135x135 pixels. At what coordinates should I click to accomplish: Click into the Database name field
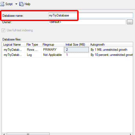click(91, 15)
